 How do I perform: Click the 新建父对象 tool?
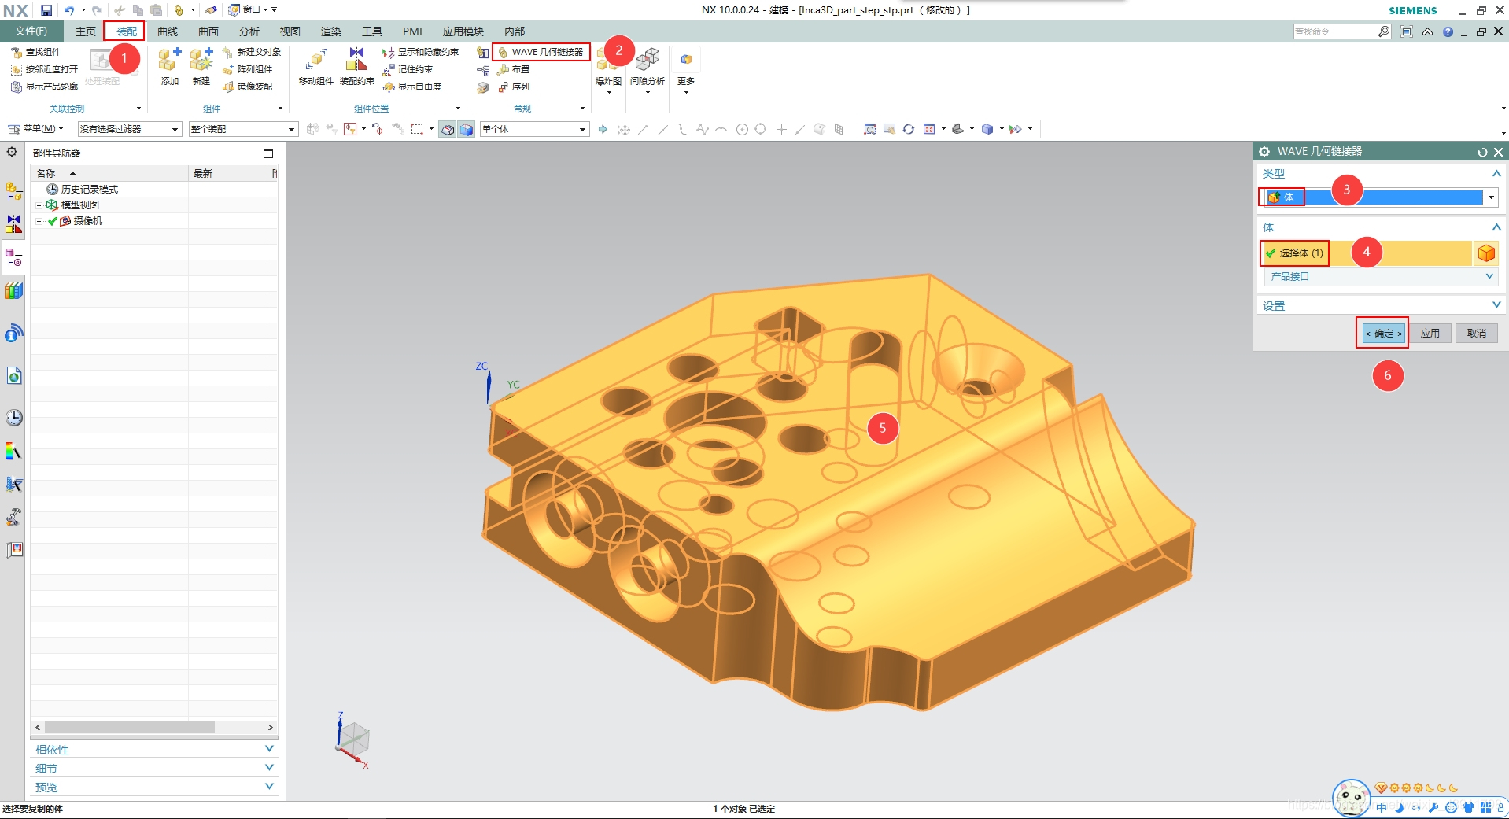(252, 52)
